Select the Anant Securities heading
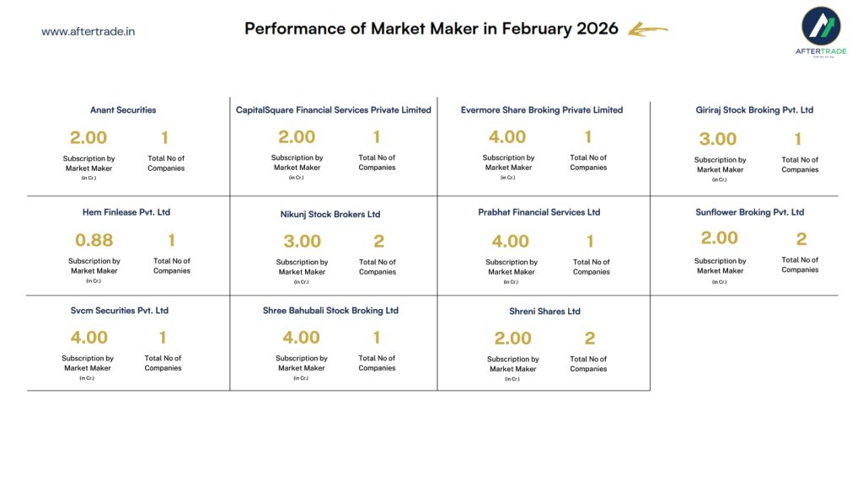 coord(123,110)
